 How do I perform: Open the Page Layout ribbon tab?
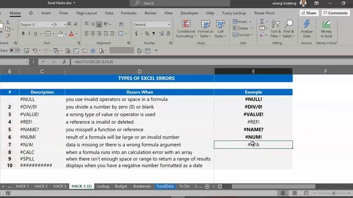click(x=87, y=13)
